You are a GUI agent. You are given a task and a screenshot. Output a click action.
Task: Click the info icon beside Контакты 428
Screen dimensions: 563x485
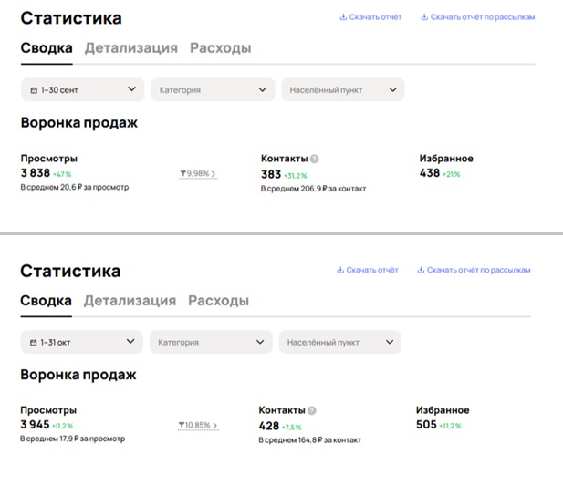coord(312,411)
